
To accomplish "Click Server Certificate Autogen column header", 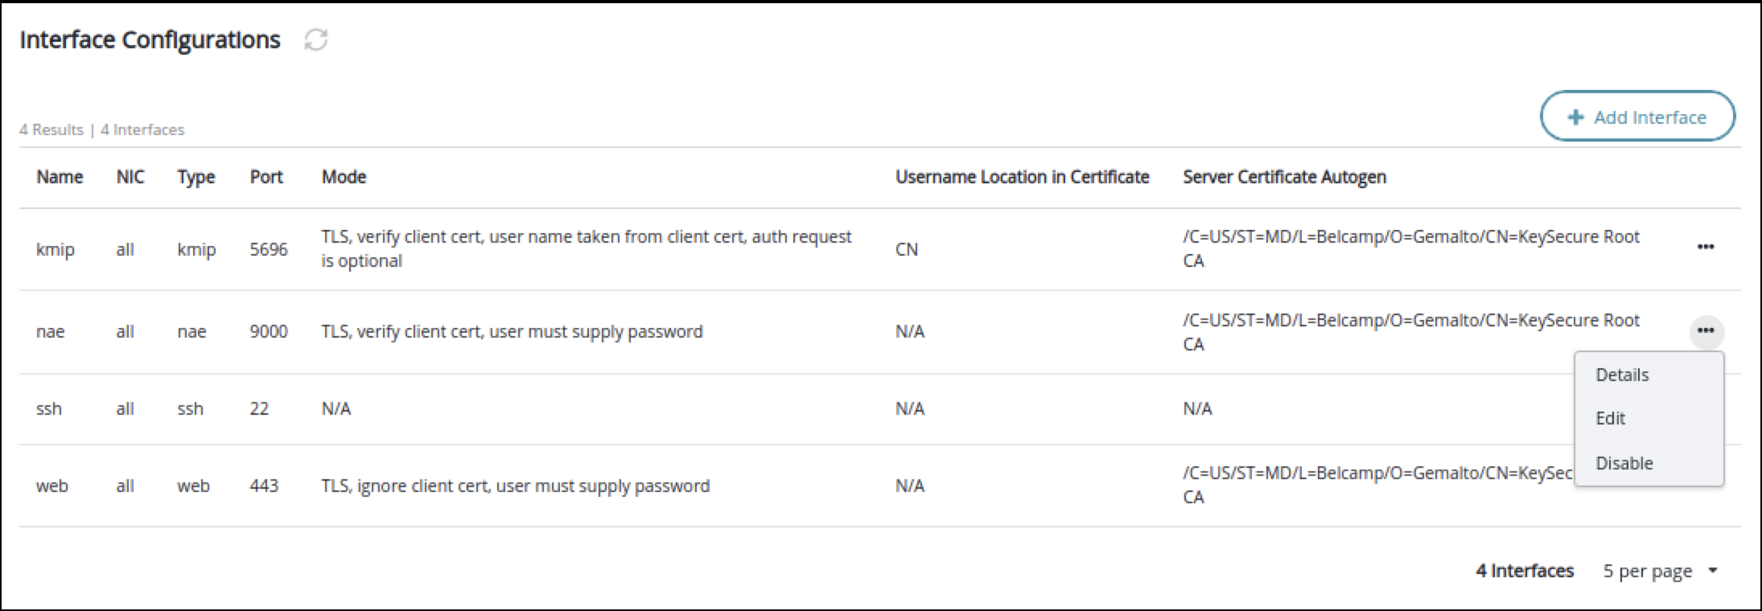I will click(1284, 177).
